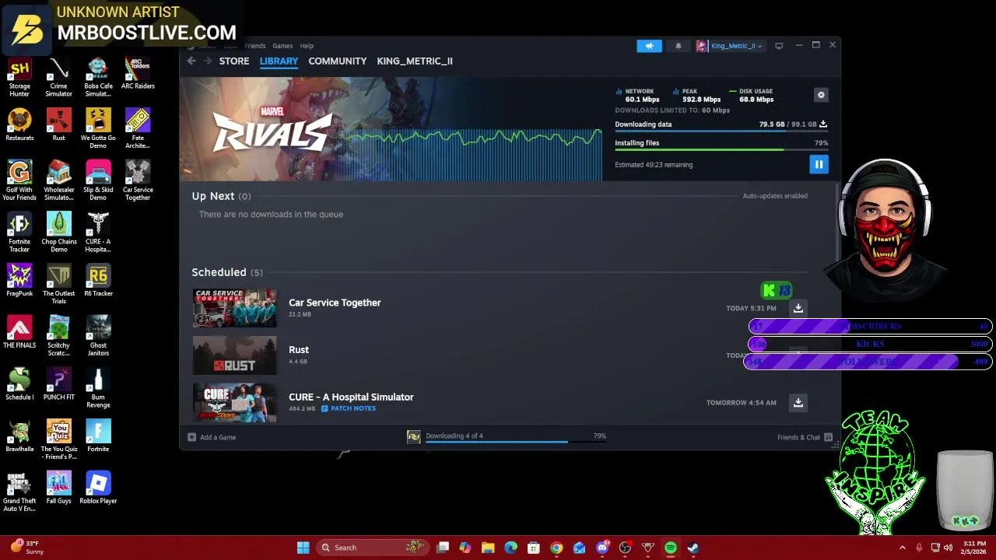Click the Rust desktop shortcut
The height and width of the screenshot is (560, 996).
coord(58,126)
